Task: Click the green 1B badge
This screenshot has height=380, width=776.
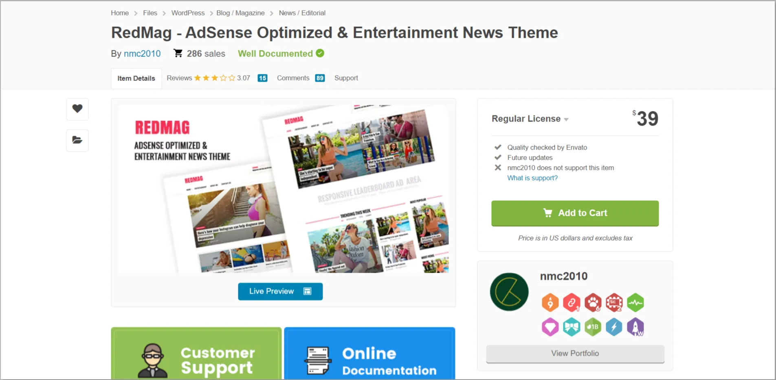Action: 593,327
